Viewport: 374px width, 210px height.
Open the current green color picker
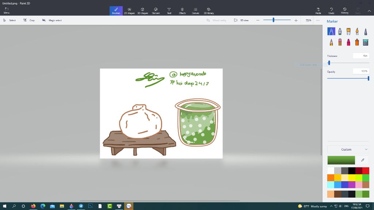pyautogui.click(x=341, y=160)
